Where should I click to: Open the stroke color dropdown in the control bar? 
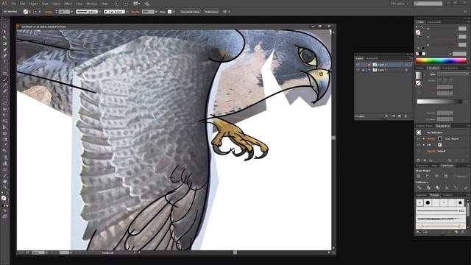[x=40, y=12]
